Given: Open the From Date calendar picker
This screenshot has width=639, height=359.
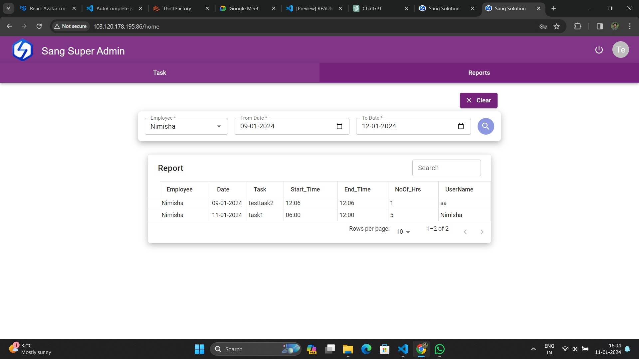Looking at the screenshot, I should (339, 126).
